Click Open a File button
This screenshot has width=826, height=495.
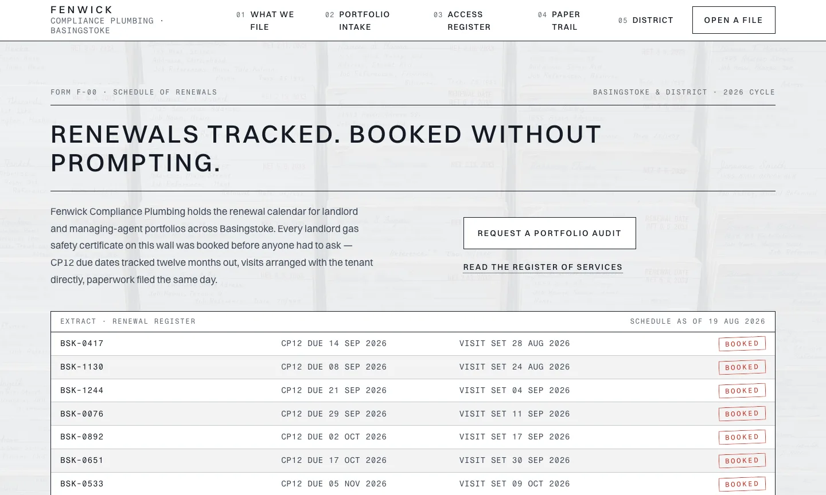tap(734, 20)
